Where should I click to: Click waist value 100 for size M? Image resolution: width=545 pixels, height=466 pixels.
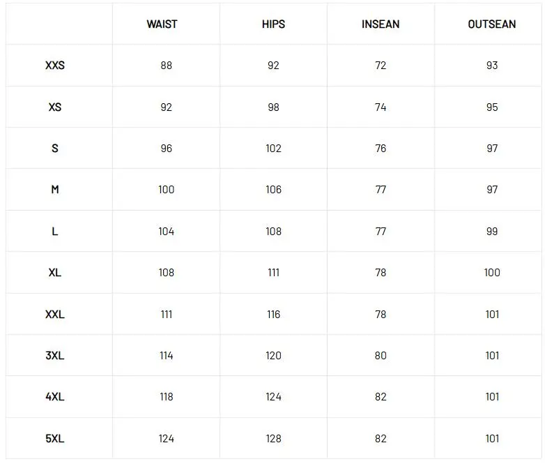[166, 190]
